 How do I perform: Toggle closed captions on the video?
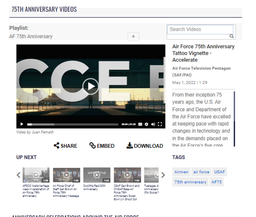(140, 124)
